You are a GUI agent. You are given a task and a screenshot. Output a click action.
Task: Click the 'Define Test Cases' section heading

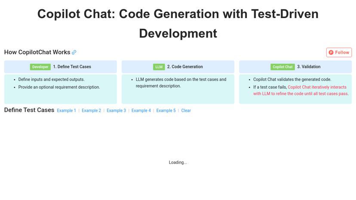29,110
